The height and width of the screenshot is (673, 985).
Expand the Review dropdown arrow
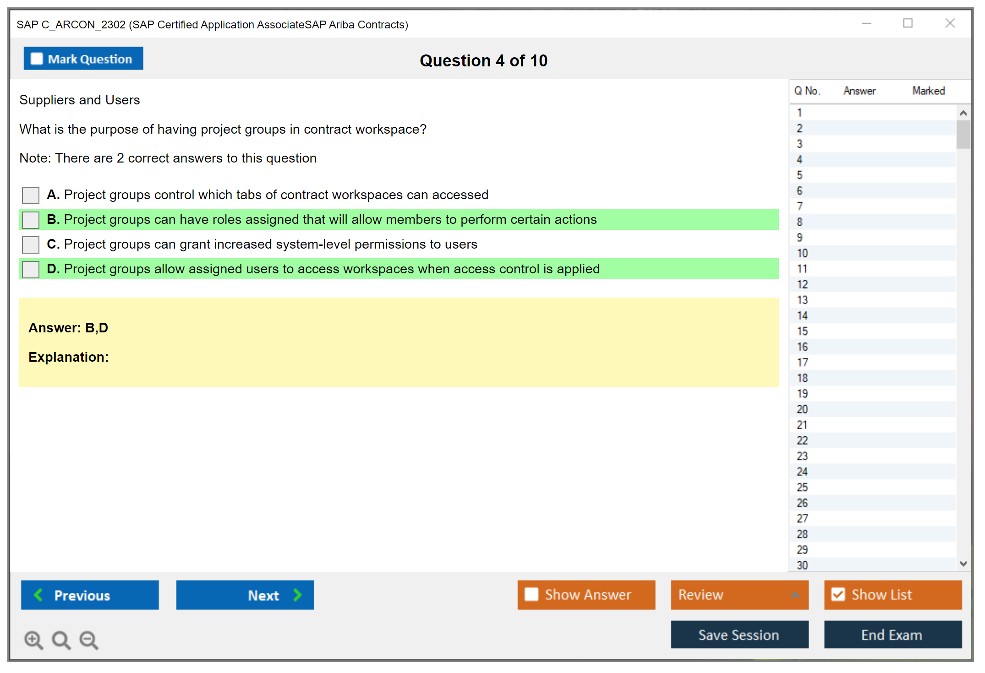pyautogui.click(x=795, y=595)
